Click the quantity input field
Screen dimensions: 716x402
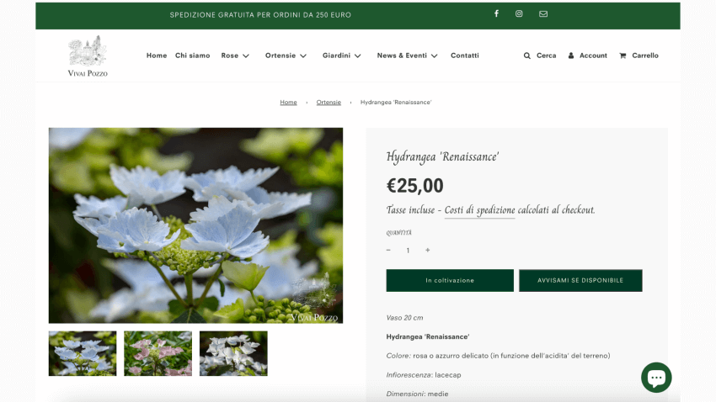point(408,251)
